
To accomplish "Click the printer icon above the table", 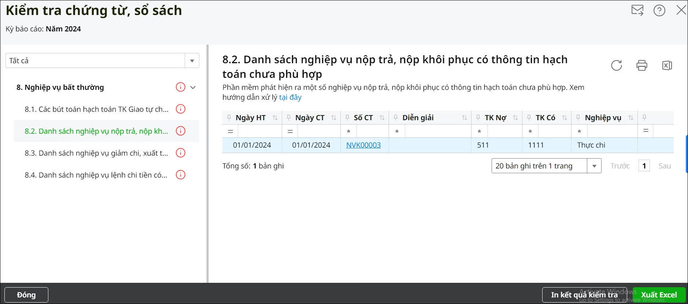I will pos(642,65).
